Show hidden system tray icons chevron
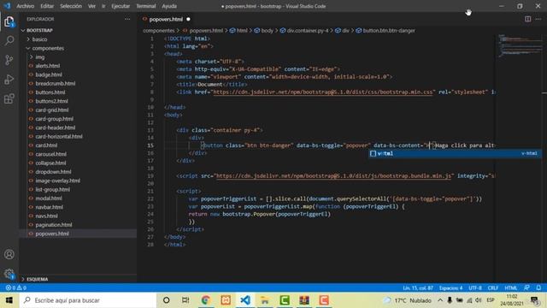This screenshot has width=547, height=308. pos(440,300)
